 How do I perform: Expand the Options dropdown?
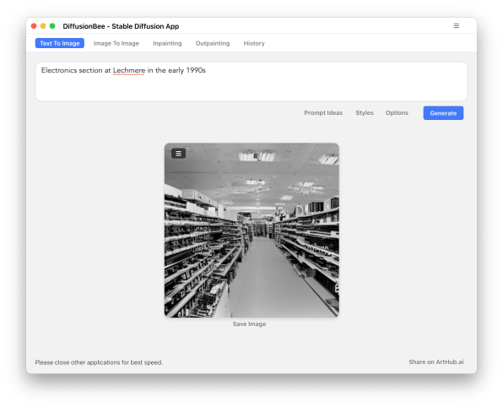397,113
